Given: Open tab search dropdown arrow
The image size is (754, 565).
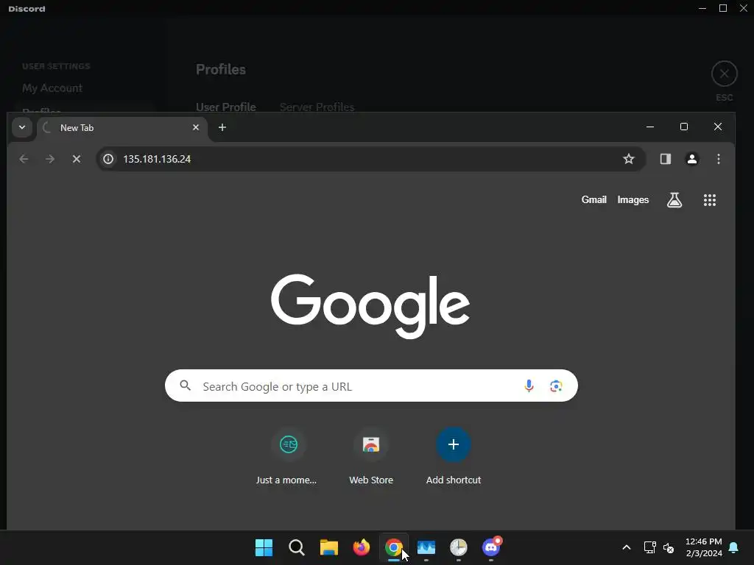Looking at the screenshot, I should click(x=22, y=127).
